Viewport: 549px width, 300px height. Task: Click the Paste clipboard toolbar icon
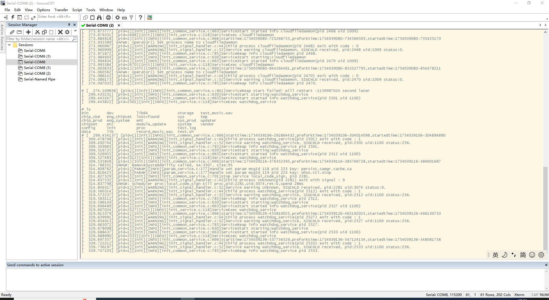[92, 17]
